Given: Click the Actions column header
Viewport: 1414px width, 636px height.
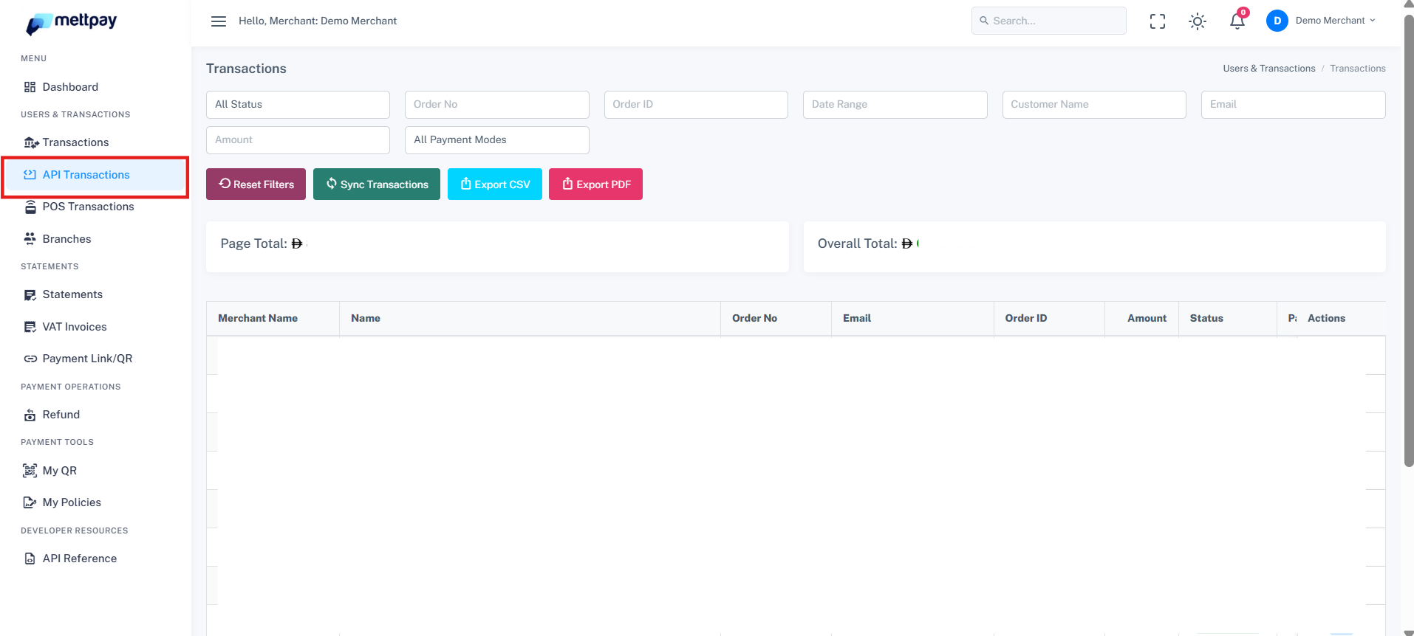Looking at the screenshot, I should [1341, 319].
